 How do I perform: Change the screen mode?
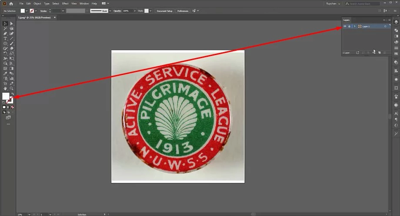point(8,118)
